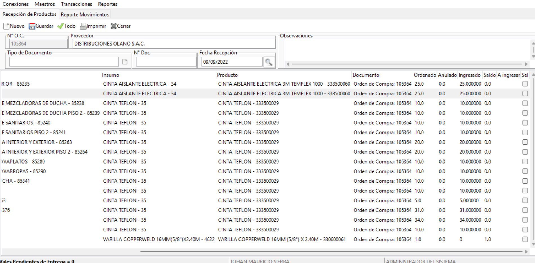
Task: Click Vales Pendientes de Entrega status text
Action: click(37, 261)
